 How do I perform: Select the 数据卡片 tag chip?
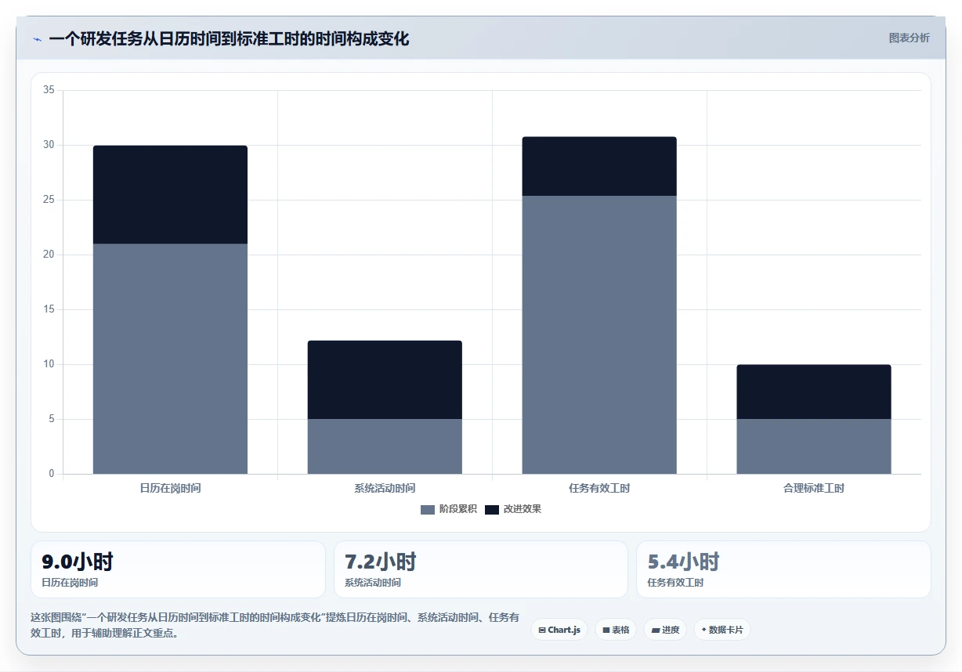tap(722, 630)
